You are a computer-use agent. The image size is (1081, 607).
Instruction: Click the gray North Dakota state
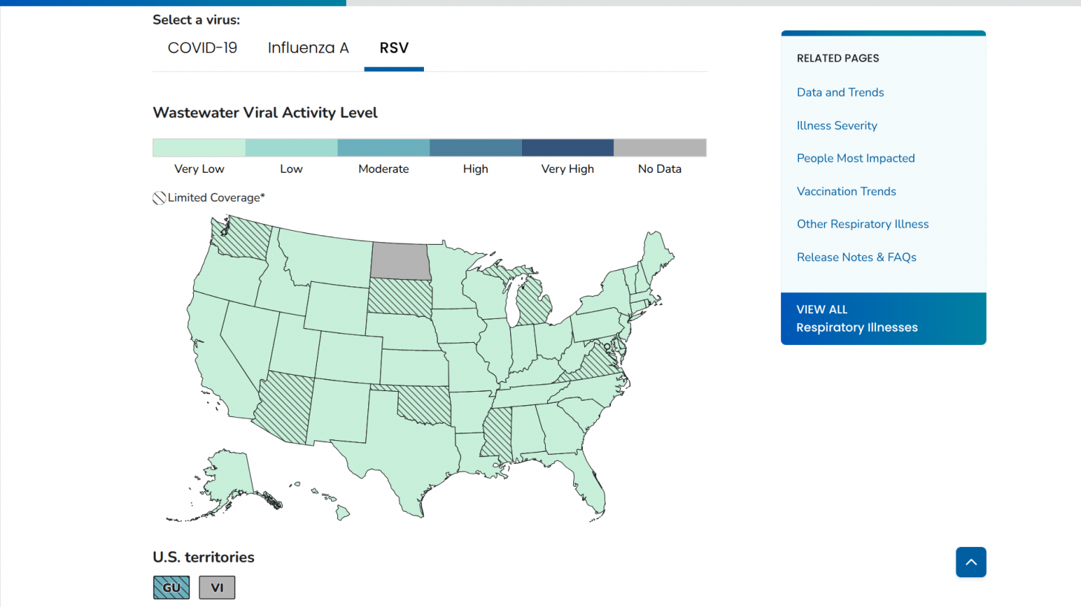(400, 260)
